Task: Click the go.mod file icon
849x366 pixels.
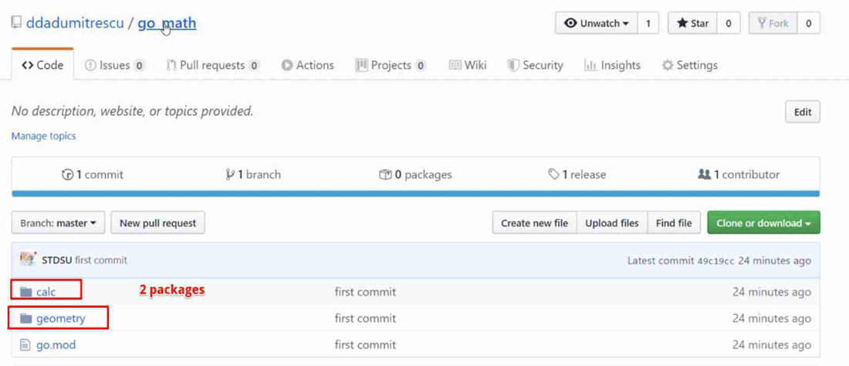Action: tap(25, 345)
